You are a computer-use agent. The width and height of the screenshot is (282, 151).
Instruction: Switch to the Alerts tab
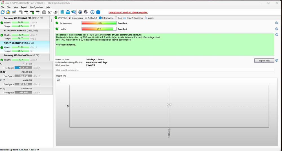click(x=149, y=18)
